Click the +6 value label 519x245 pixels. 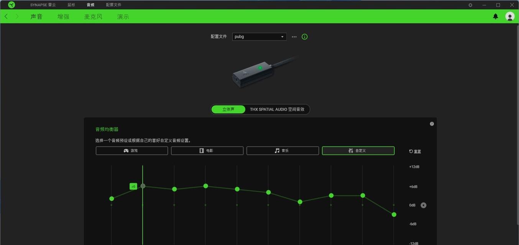[x=133, y=186]
